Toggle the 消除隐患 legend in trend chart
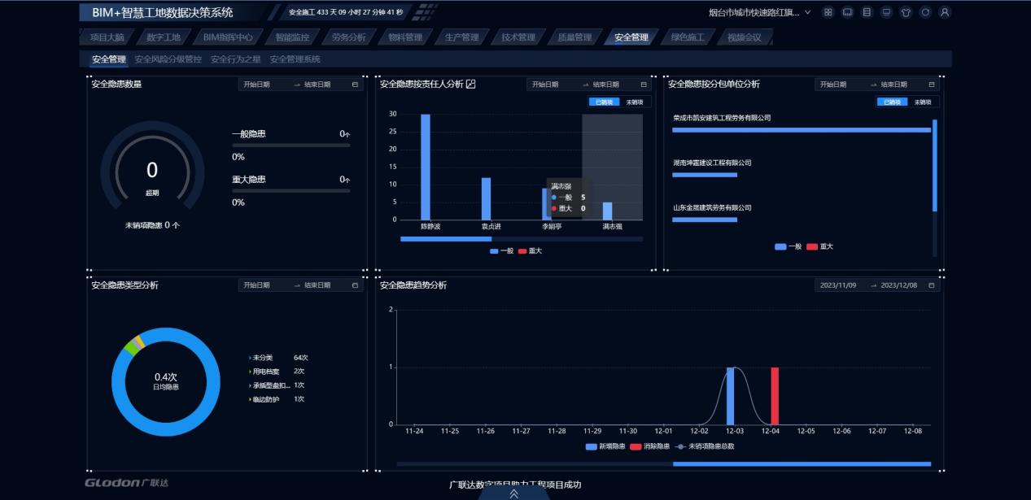The width and height of the screenshot is (1031, 500). click(x=650, y=446)
